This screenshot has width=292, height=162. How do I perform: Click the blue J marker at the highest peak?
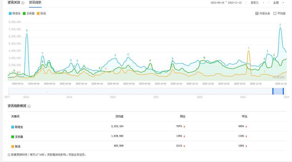(x=280, y=25)
